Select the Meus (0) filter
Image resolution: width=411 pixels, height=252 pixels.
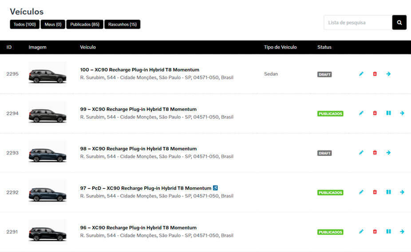pyautogui.click(x=53, y=24)
